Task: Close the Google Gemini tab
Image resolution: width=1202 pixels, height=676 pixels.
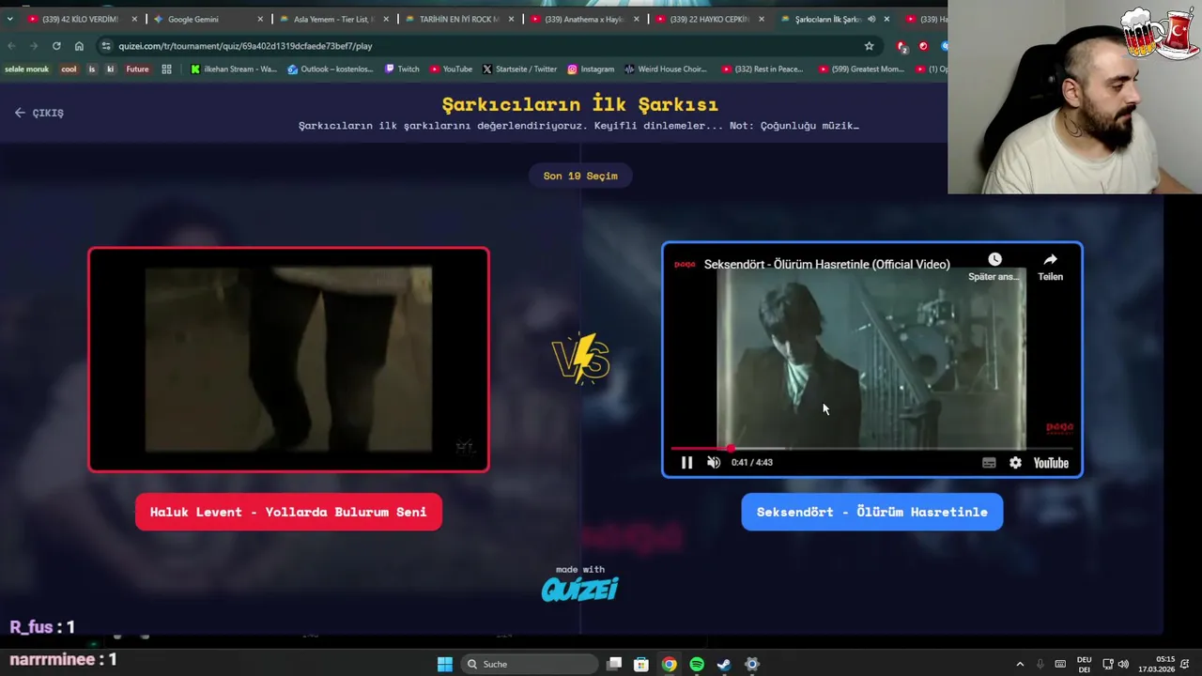Action: pyautogui.click(x=260, y=19)
